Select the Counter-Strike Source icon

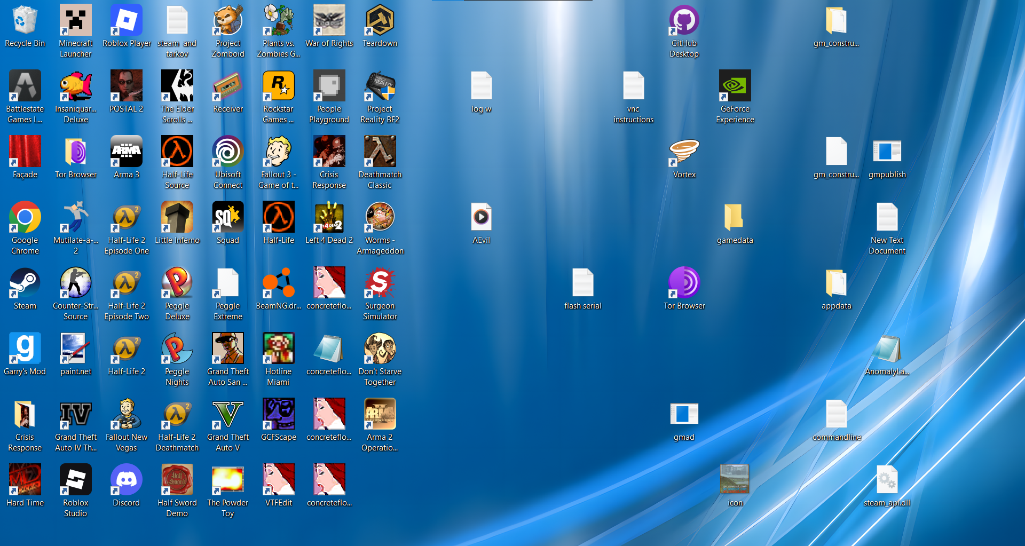click(75, 282)
